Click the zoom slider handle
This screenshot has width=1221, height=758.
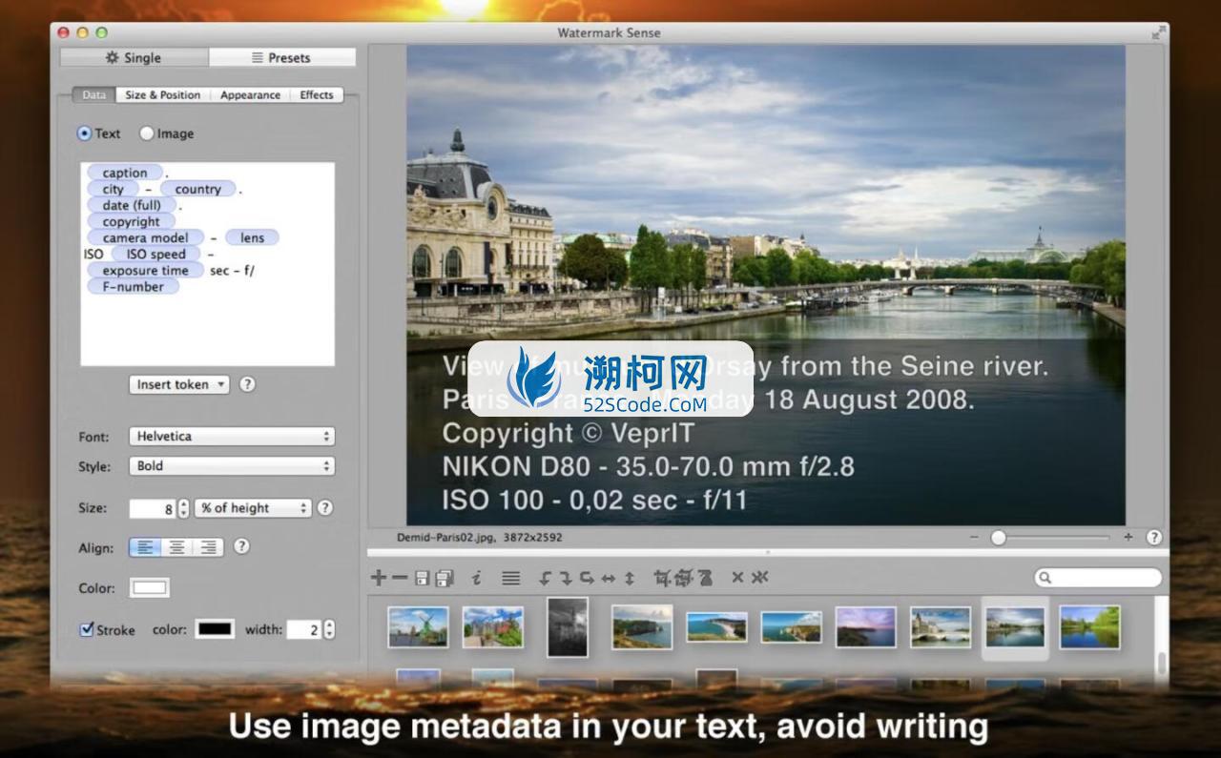pyautogui.click(x=998, y=538)
